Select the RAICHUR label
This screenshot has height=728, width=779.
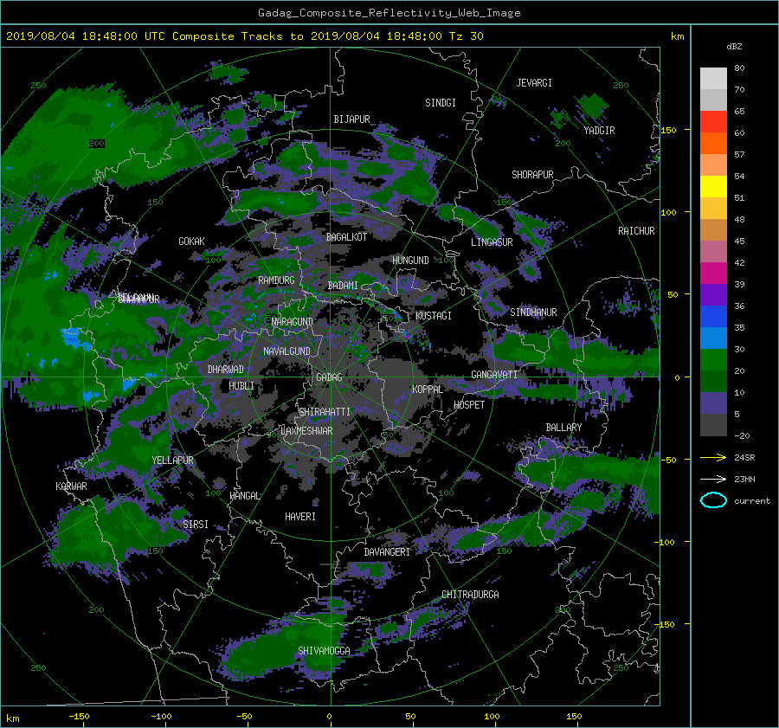pos(636,231)
